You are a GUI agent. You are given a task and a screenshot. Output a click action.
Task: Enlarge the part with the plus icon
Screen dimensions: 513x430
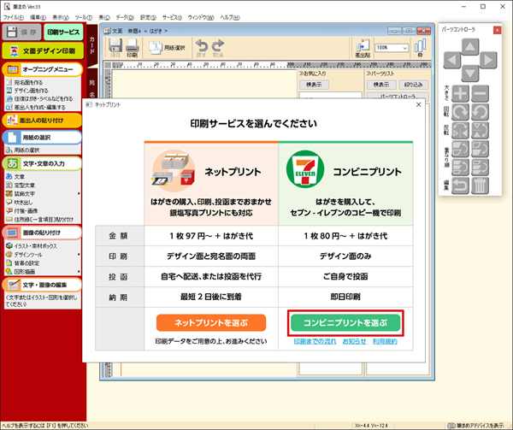tap(461, 94)
